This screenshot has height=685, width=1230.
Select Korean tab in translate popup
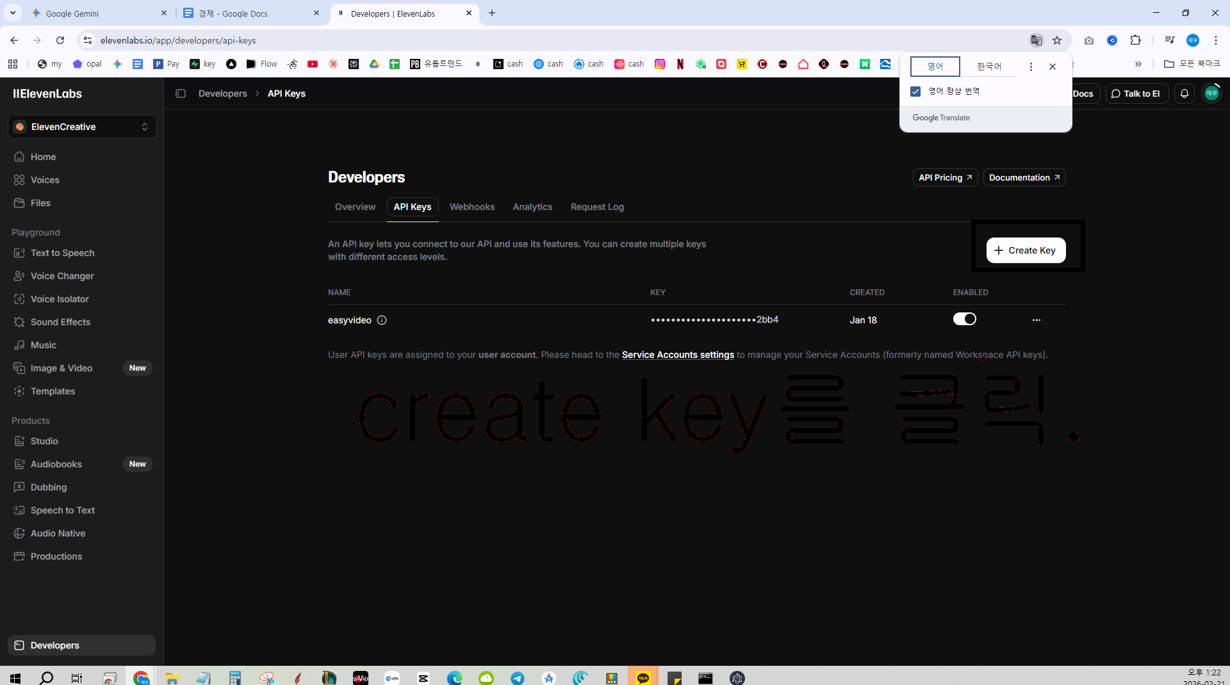(989, 67)
